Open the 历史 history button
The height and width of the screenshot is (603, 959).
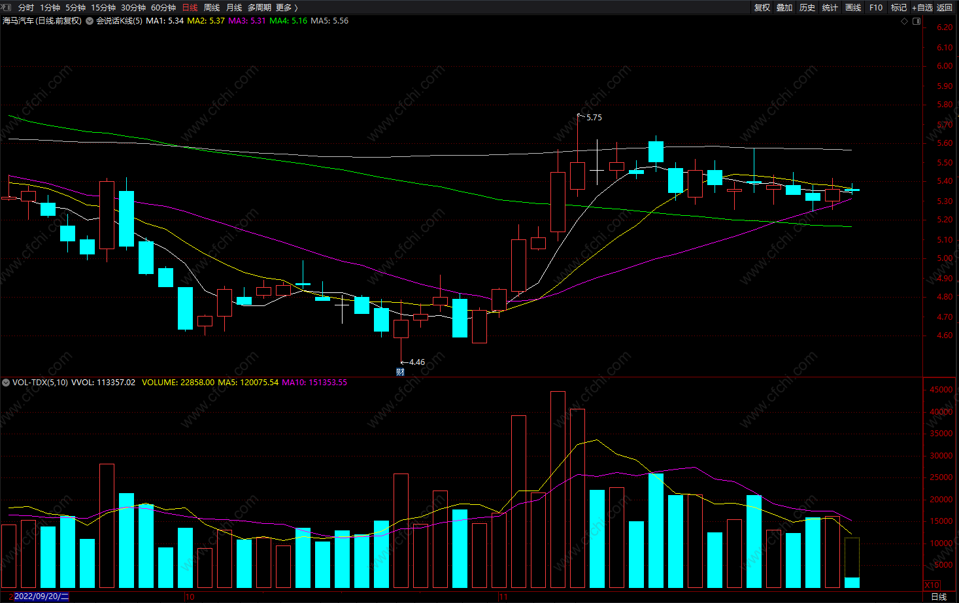[807, 8]
